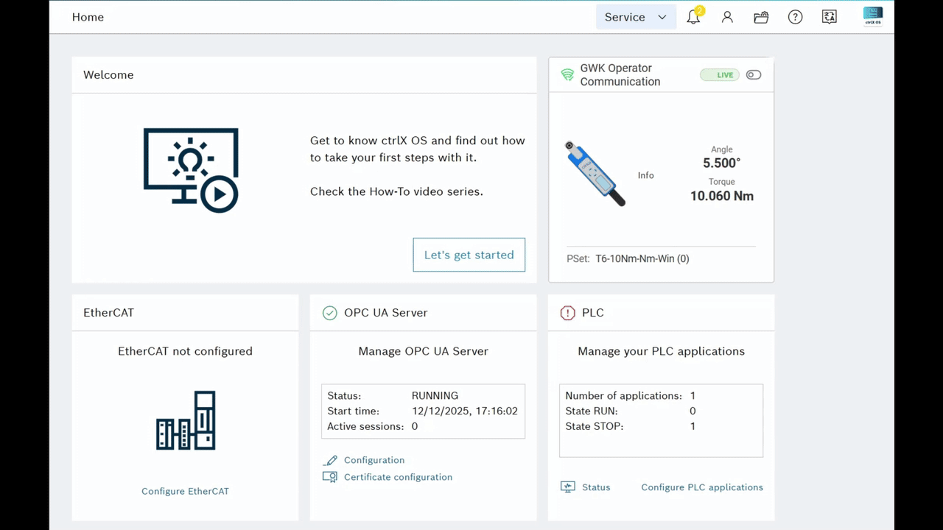Open the Configure EtherCAT link
943x530 pixels.
click(185, 491)
